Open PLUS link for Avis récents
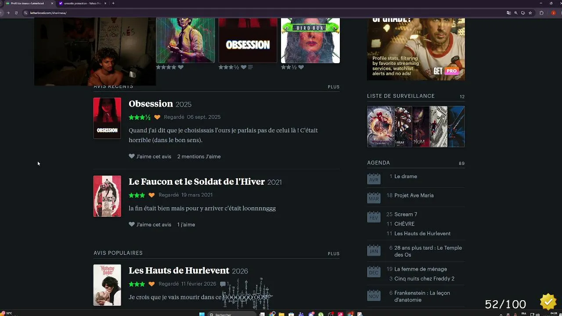 pyautogui.click(x=334, y=87)
